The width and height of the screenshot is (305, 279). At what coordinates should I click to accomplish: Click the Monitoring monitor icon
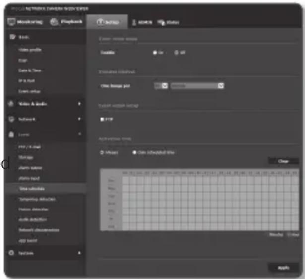point(11,22)
